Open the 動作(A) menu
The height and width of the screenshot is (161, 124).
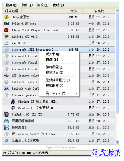pos(27,5)
